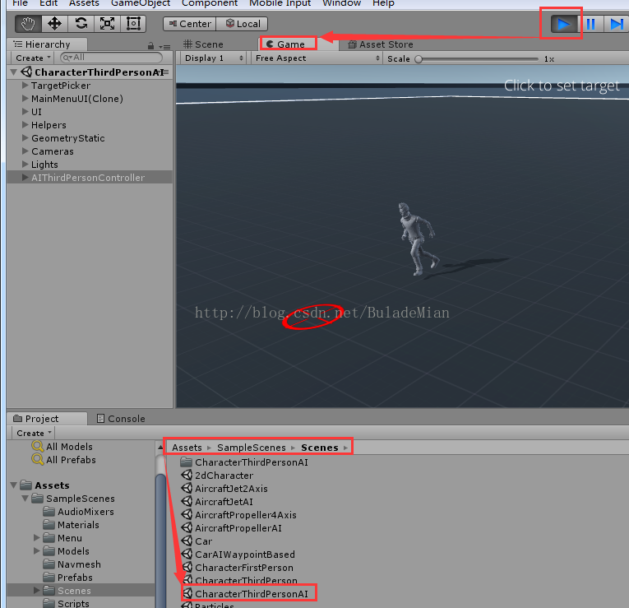Open the Help menu
Screen dimensions: 629x608
click(383, 3)
